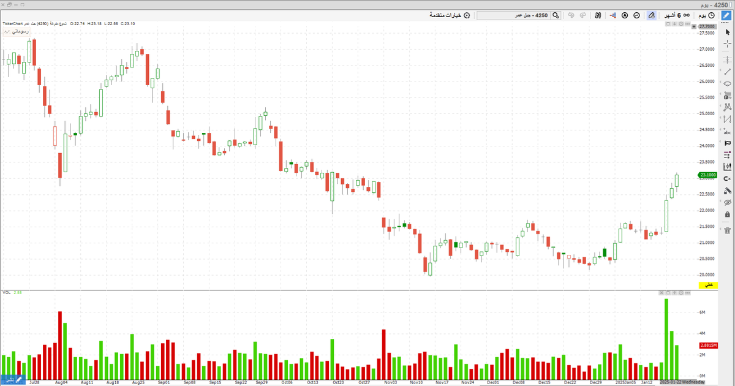The width and height of the screenshot is (735, 386).
Task: Click the TickerChart title legend text
Action: pyautogui.click(x=69, y=23)
